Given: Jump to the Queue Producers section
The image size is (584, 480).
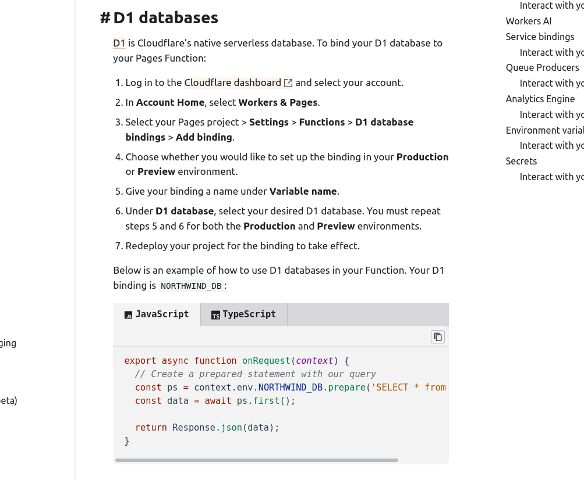Looking at the screenshot, I should click(x=542, y=67).
